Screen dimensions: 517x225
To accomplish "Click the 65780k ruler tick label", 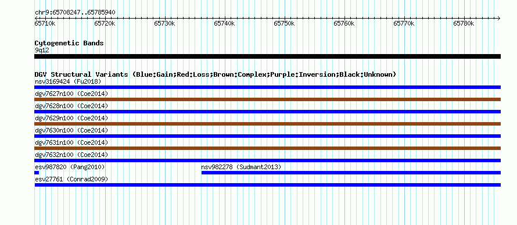I will pos(464,23).
